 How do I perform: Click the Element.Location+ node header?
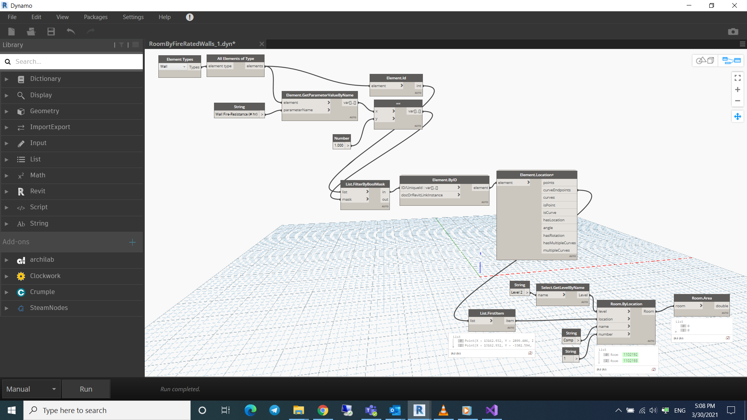click(537, 175)
